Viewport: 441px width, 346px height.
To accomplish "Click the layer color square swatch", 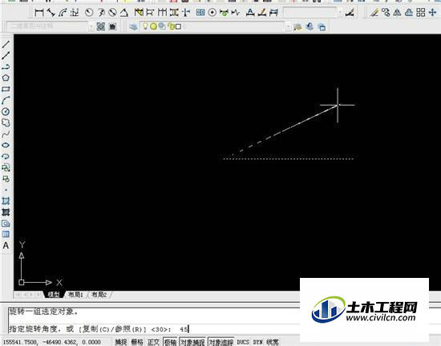I will coord(178,26).
